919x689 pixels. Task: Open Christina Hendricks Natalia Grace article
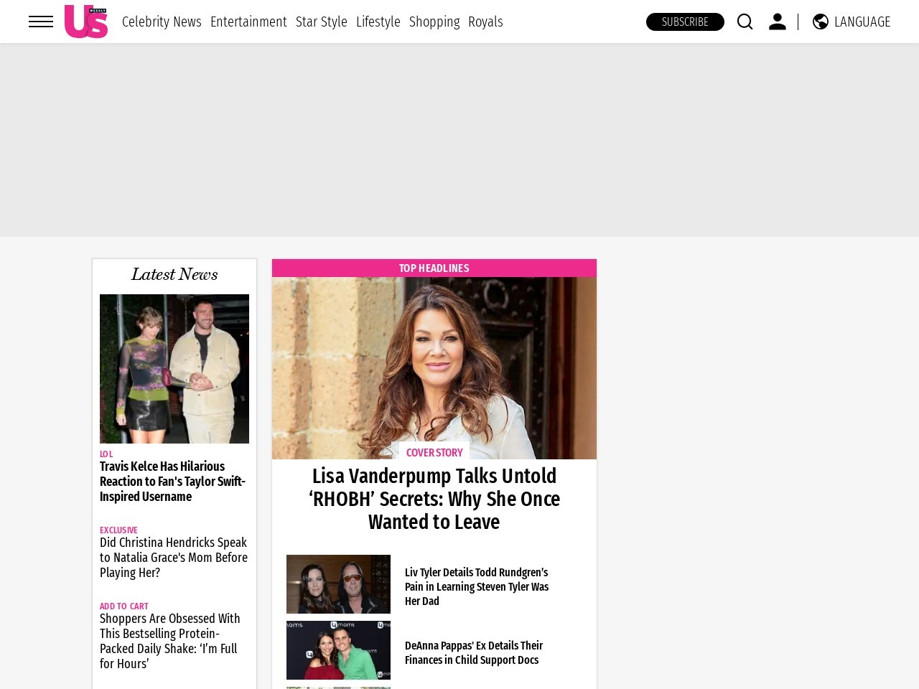[x=174, y=558]
